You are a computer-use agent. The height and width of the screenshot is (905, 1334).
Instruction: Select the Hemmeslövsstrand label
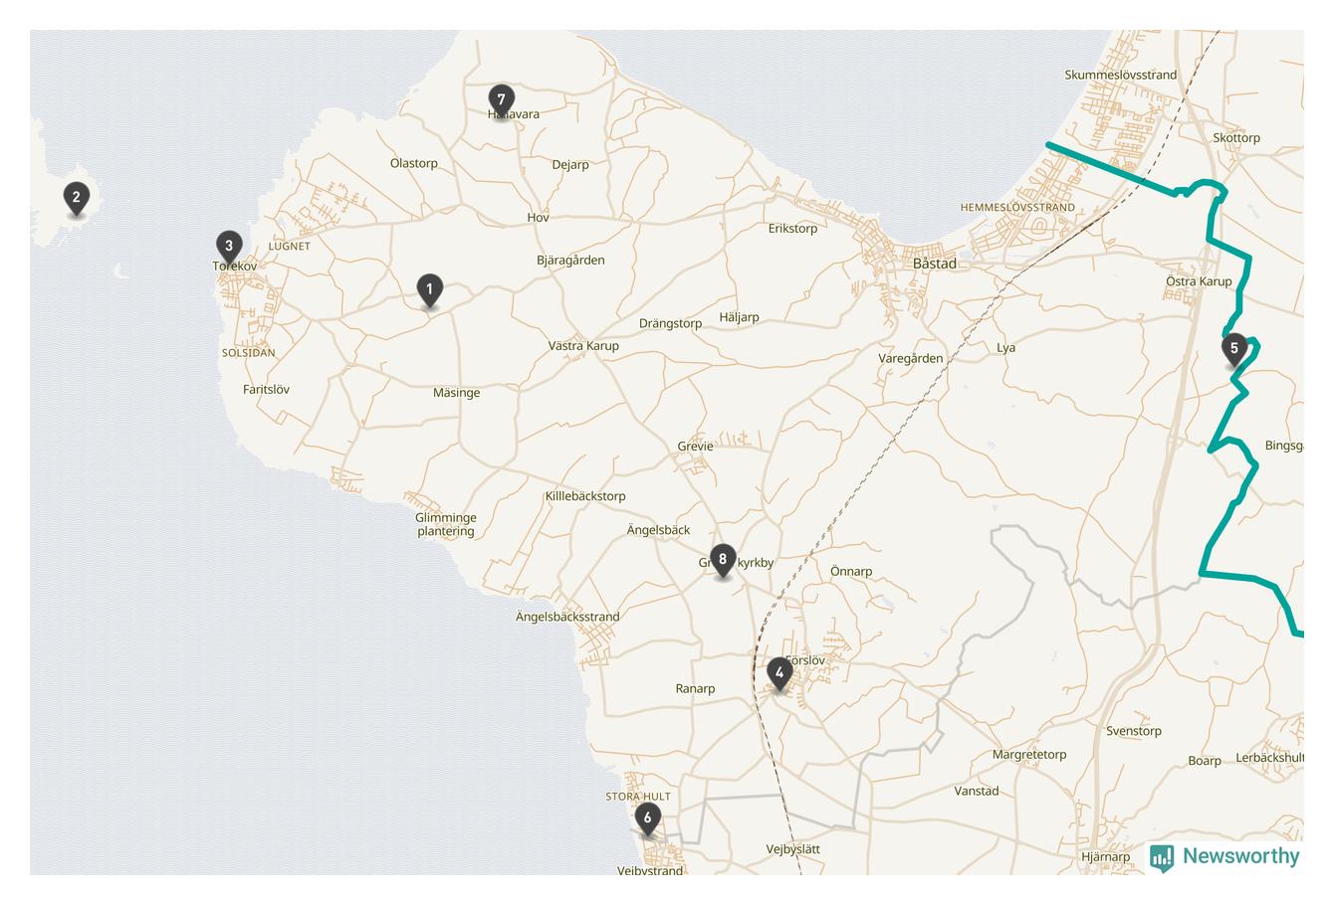coord(1017,208)
